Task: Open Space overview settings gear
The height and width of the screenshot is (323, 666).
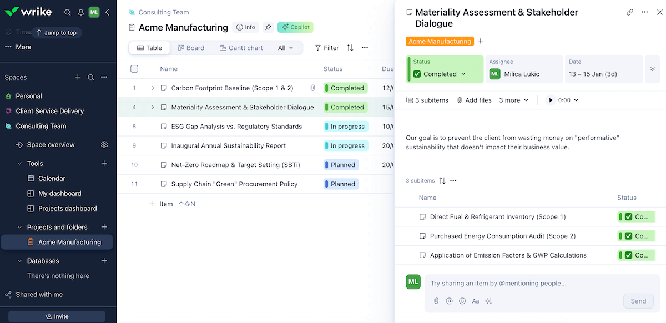Action: coord(104,145)
